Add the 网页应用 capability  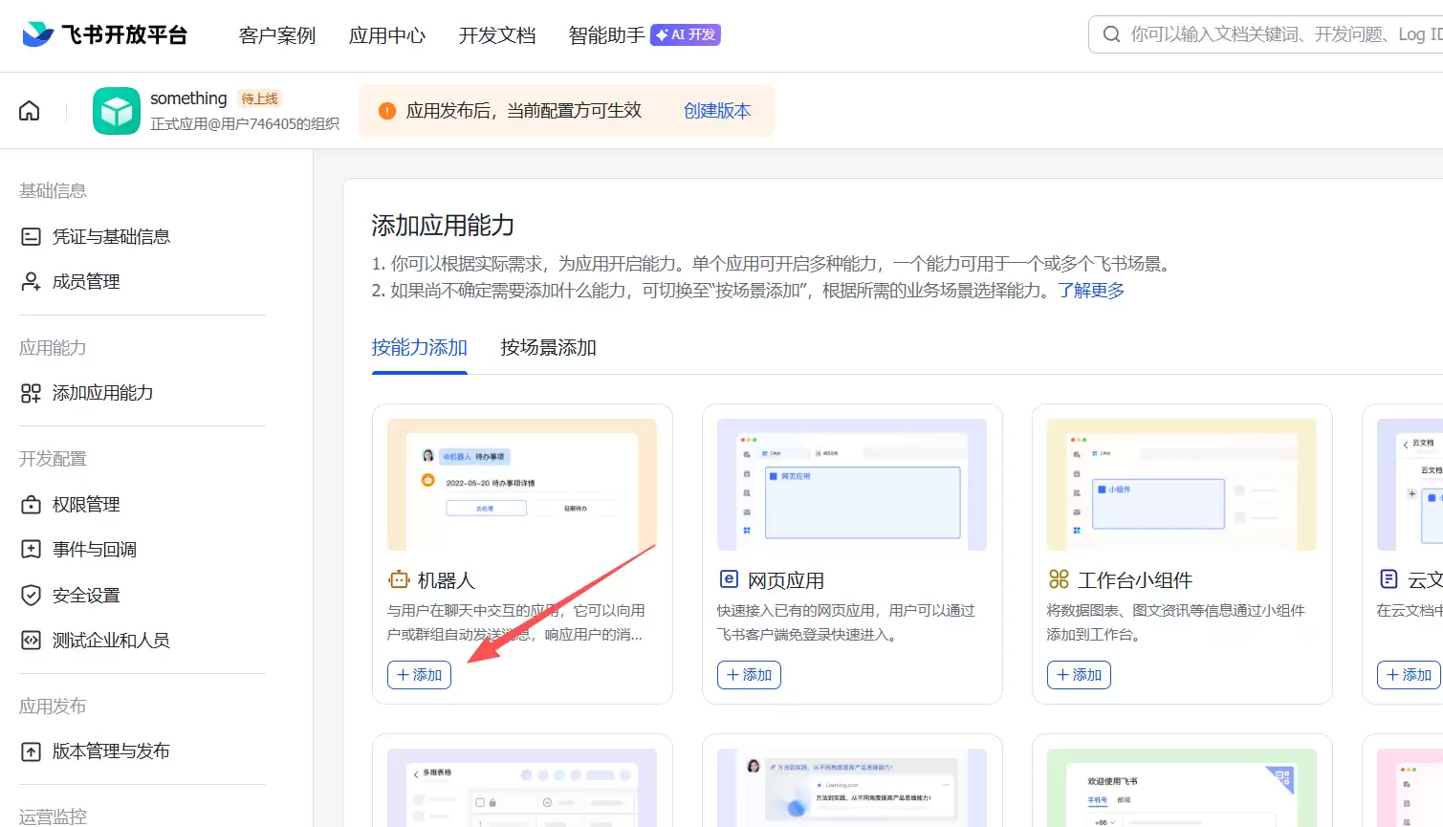point(749,675)
